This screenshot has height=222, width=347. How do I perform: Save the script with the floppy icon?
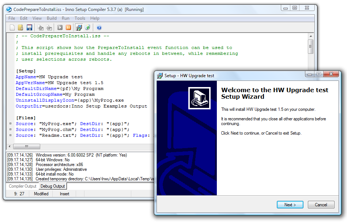[29, 27]
